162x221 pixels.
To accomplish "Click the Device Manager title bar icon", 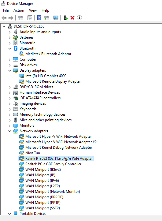I will click(3, 3).
